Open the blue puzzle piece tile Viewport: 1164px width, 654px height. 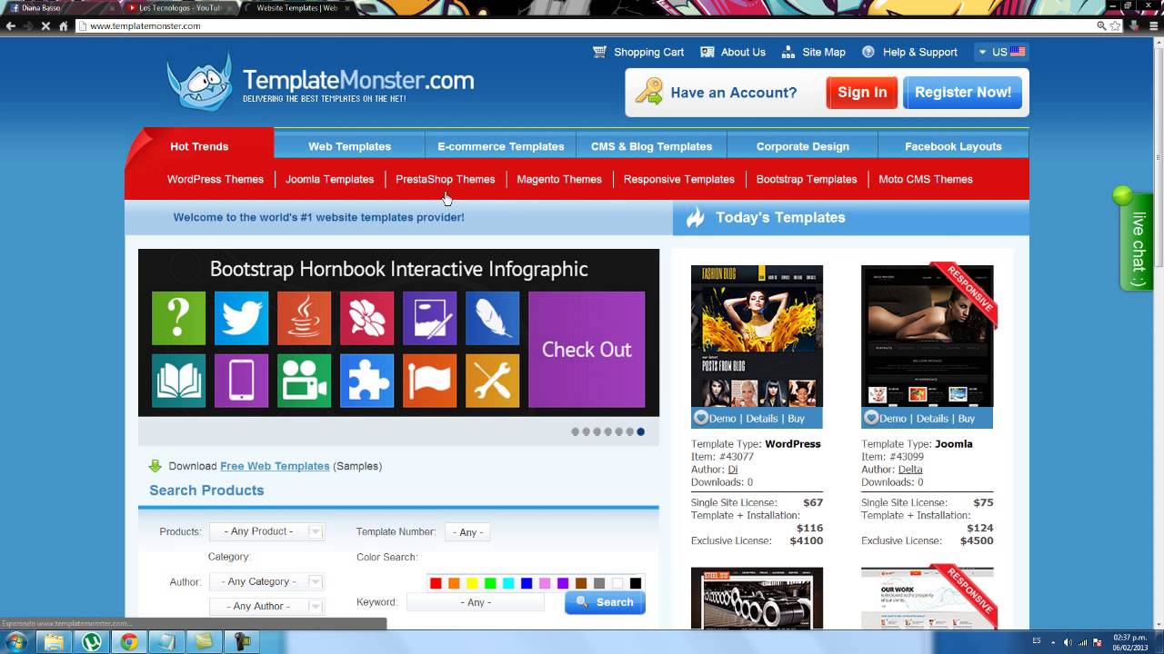tap(366, 381)
